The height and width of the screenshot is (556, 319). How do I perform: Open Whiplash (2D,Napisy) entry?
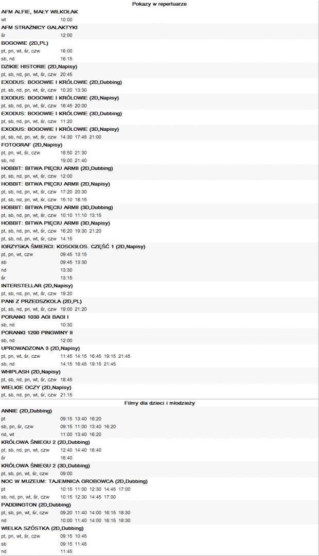pyautogui.click(x=31, y=372)
